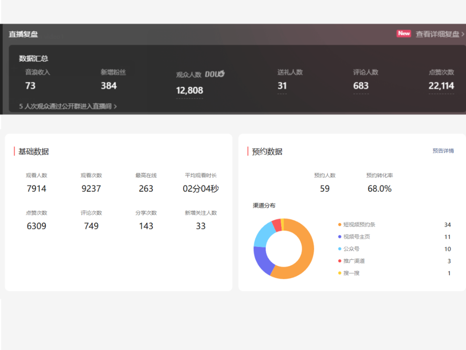The height and width of the screenshot is (350, 466).
Task: Click the orange legend dot for 短视频预约条
Action: 340,225
